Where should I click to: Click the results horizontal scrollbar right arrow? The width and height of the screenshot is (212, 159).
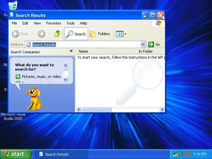[162, 109]
